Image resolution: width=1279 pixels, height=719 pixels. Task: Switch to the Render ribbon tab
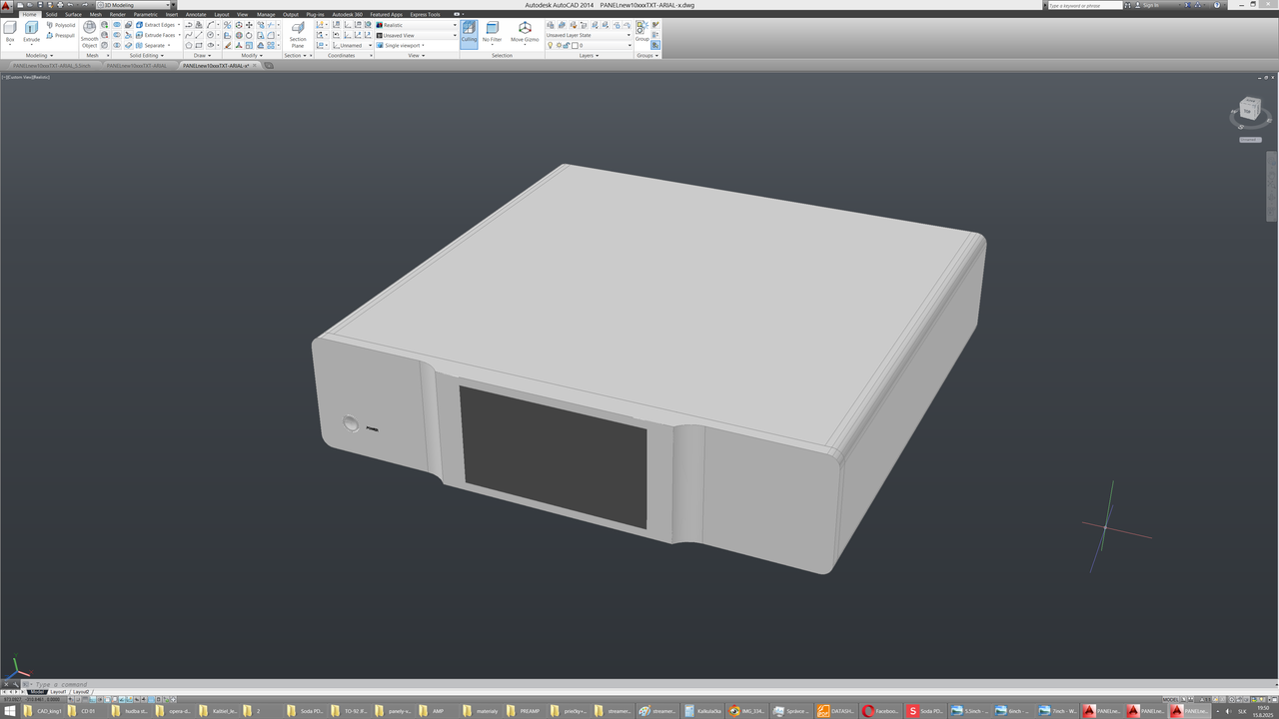click(x=118, y=14)
